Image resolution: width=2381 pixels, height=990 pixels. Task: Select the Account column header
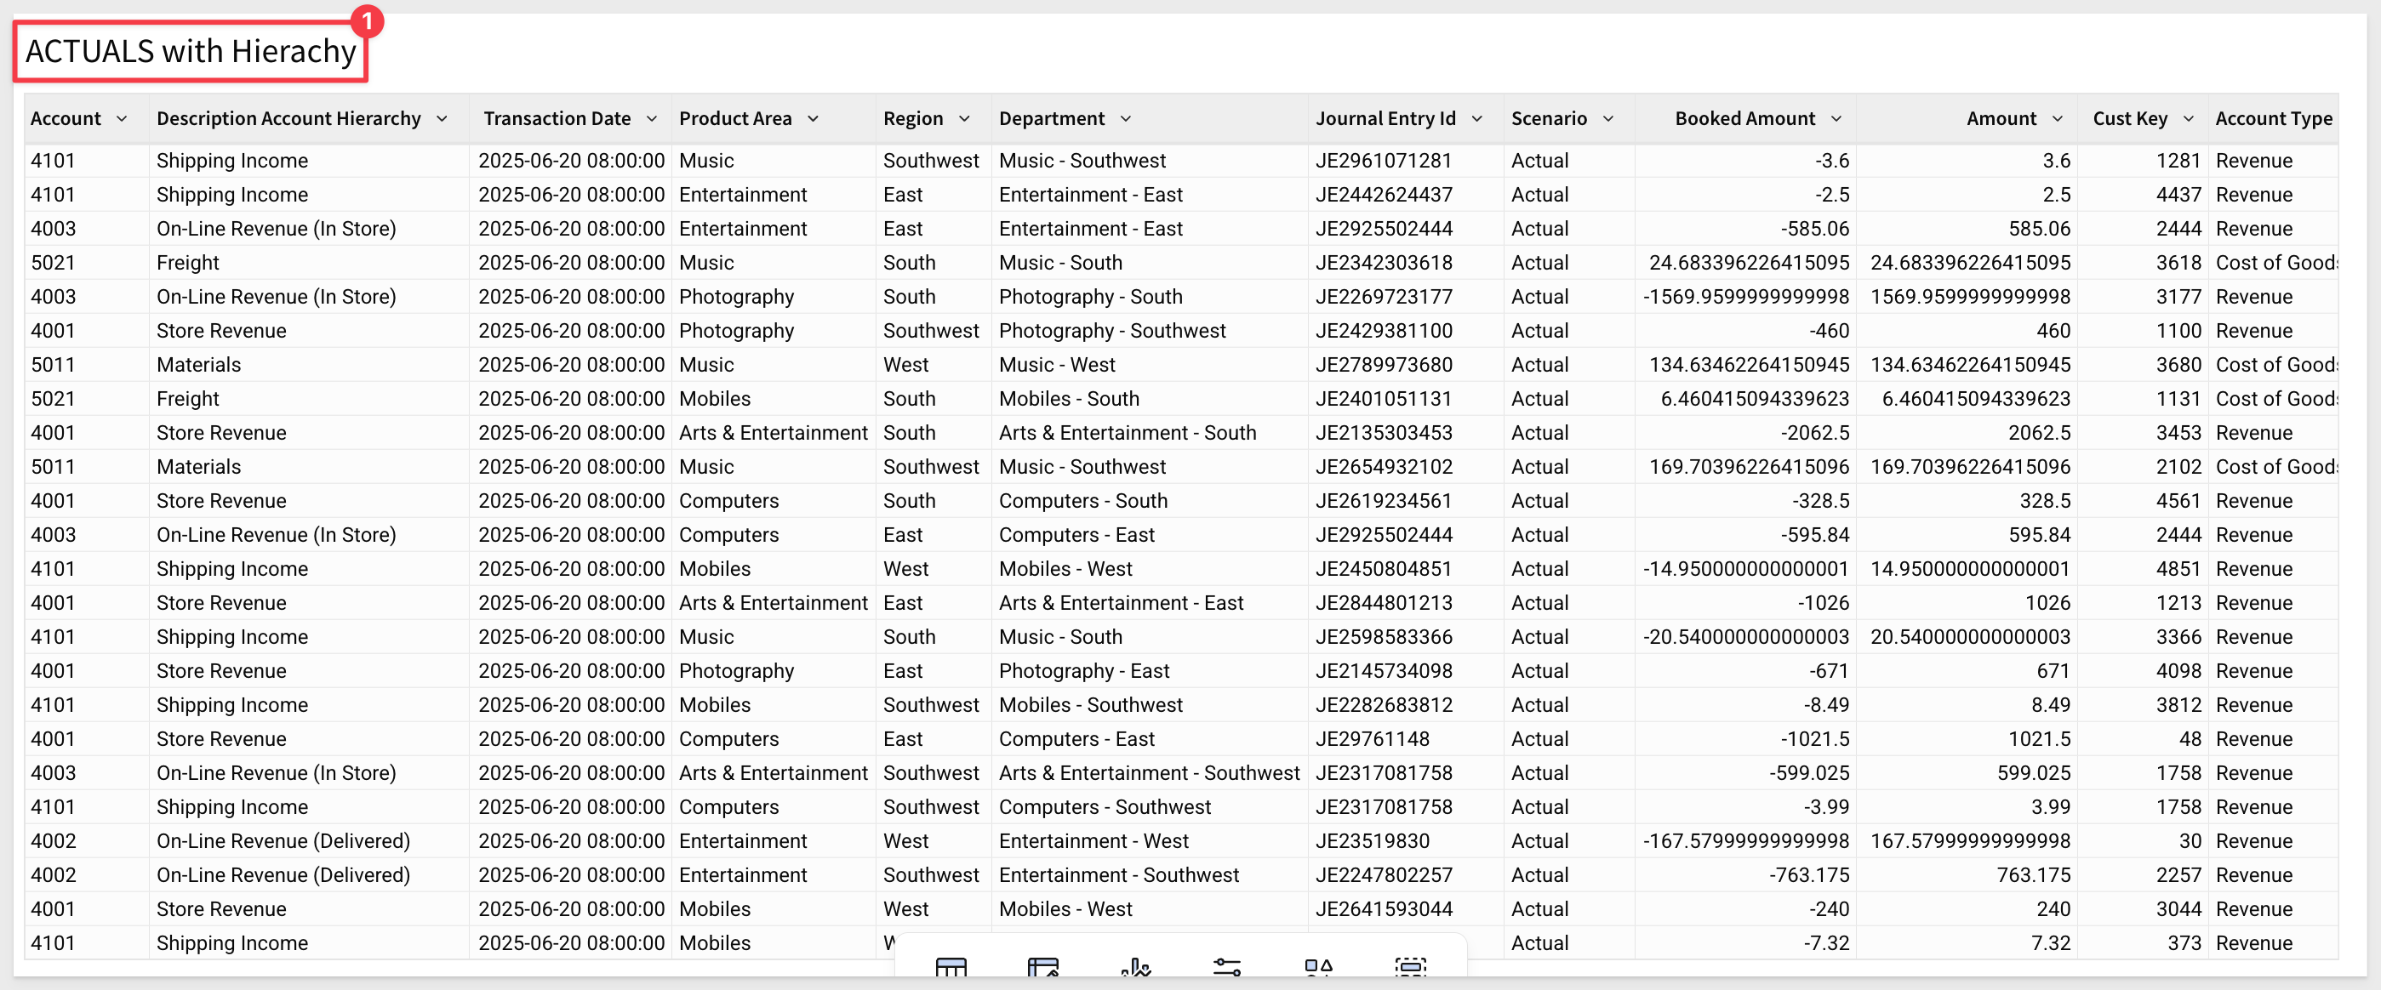click(x=66, y=118)
